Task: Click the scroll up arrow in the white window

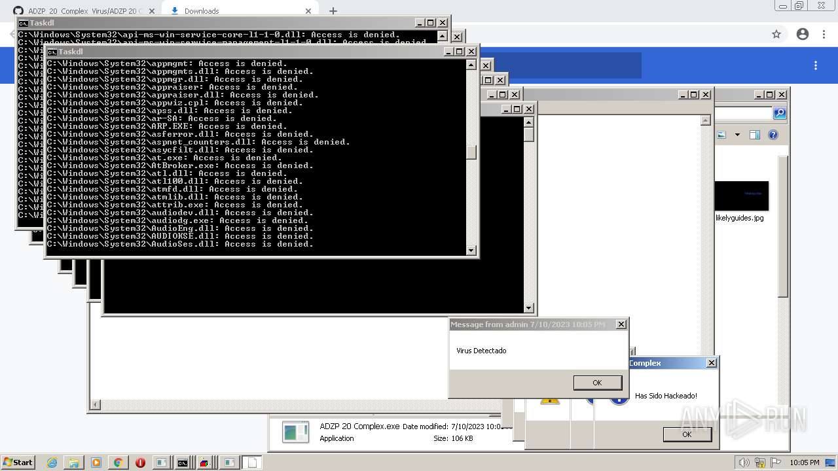Action: [705, 120]
